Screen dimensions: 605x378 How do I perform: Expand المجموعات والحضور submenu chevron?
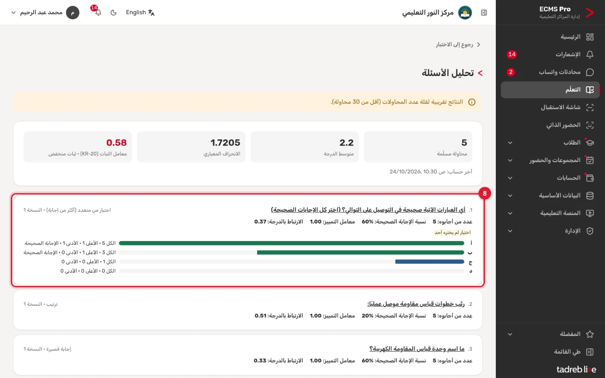pyautogui.click(x=510, y=160)
